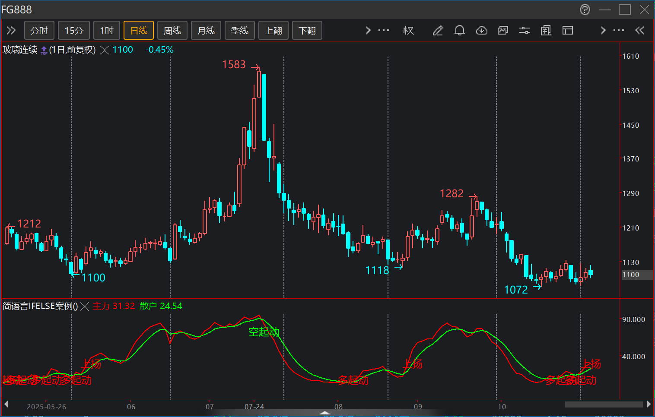Close the 玻璃连续 main chart indicator

tap(105, 50)
